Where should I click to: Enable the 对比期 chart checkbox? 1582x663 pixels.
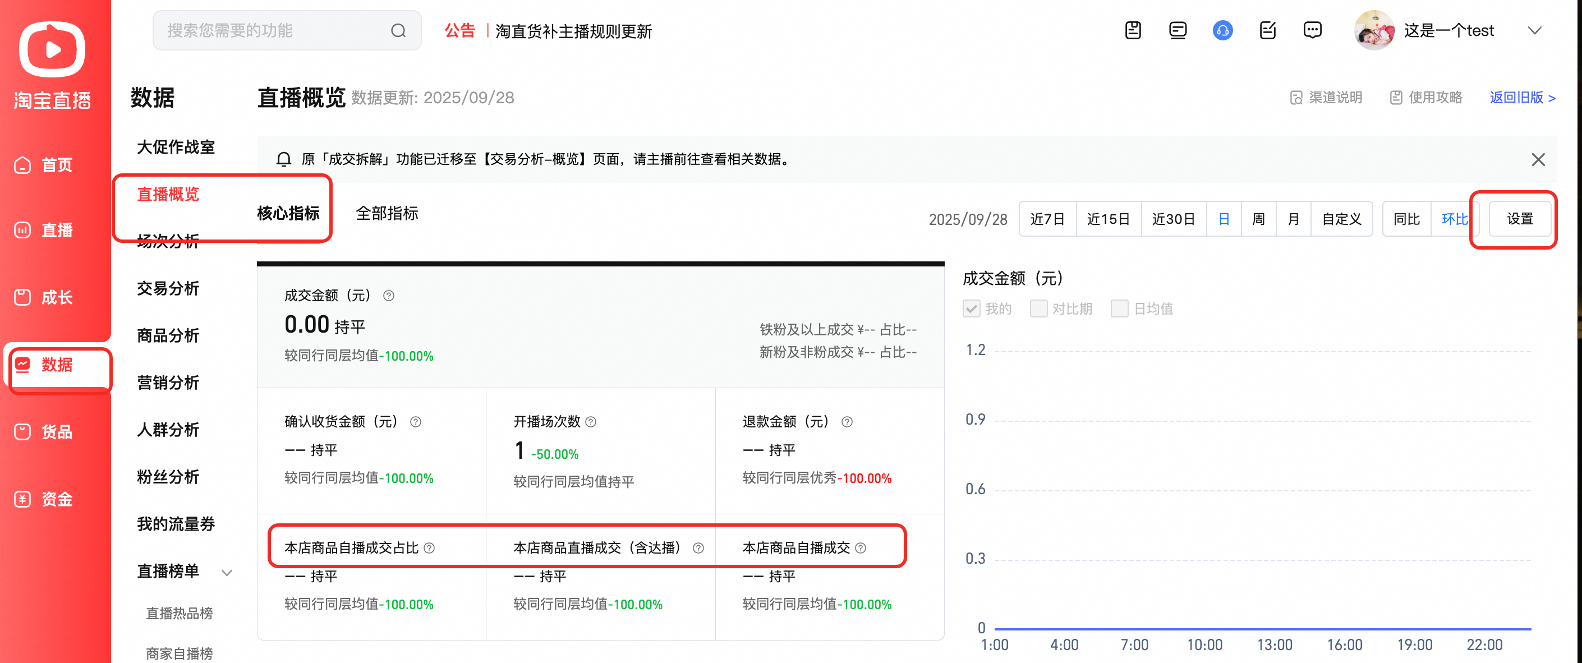click(x=1038, y=309)
